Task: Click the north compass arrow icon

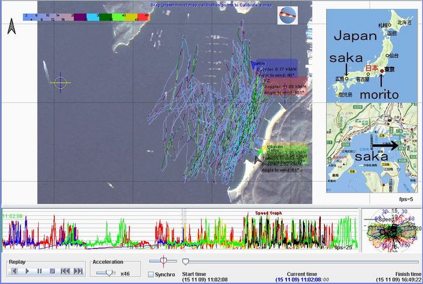Action: tap(11, 26)
